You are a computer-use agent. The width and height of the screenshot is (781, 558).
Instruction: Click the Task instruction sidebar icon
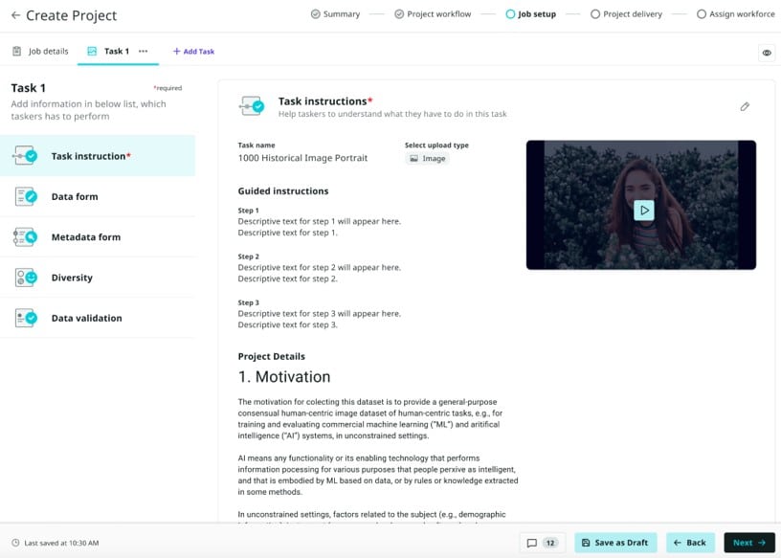25,156
